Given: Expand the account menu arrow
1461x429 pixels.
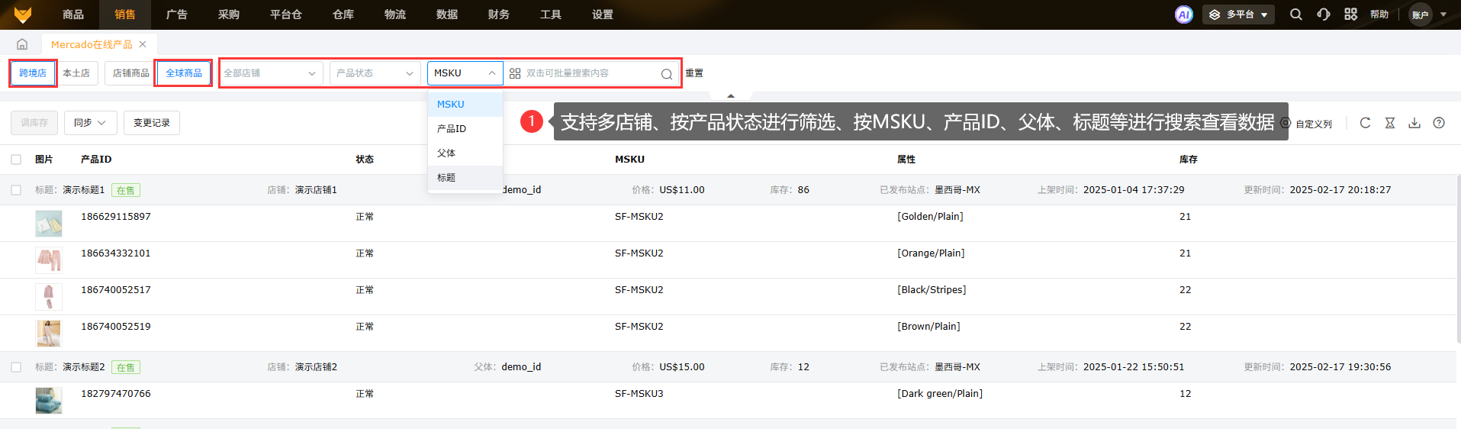Looking at the screenshot, I should coord(1443,15).
